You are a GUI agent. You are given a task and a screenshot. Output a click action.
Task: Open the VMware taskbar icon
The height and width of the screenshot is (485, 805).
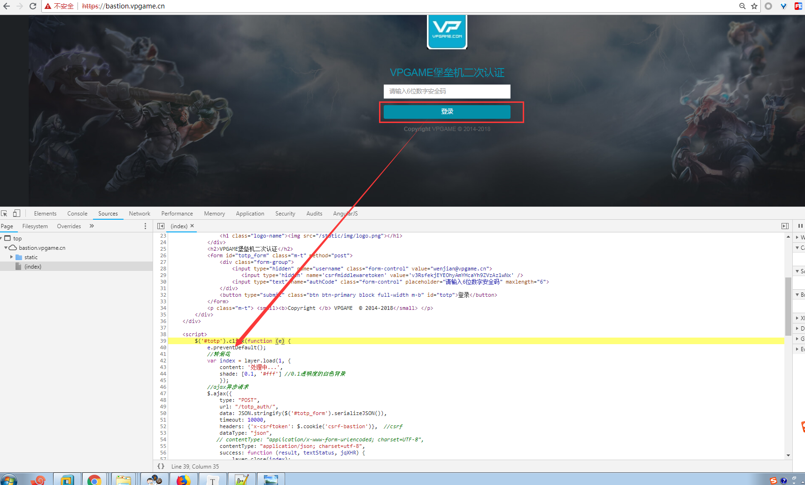click(67, 480)
